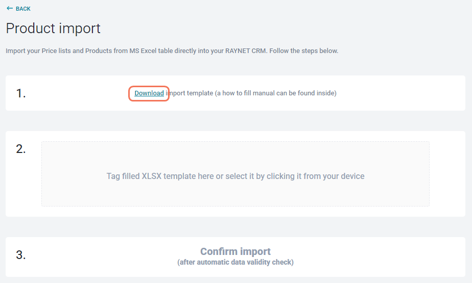Screen dimensions: 472x283
Task: Click 'after automatic data validity check' subtitle
Action: coord(235,263)
